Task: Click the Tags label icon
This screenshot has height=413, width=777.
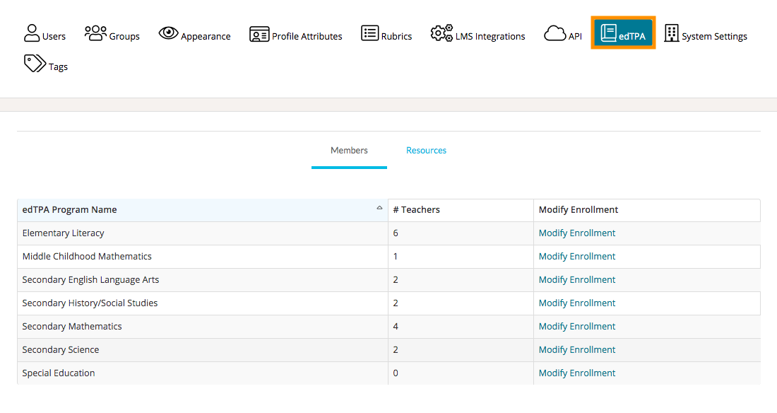Action: [x=35, y=64]
